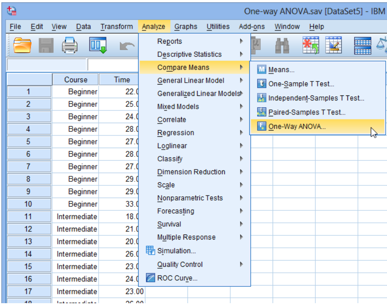Select Loglinear menu entry

(194, 146)
